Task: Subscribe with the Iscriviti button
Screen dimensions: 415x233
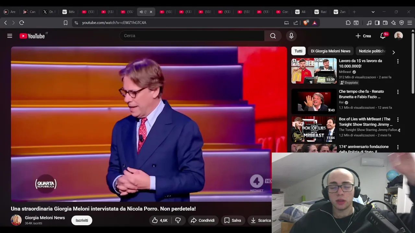Action: [82, 220]
